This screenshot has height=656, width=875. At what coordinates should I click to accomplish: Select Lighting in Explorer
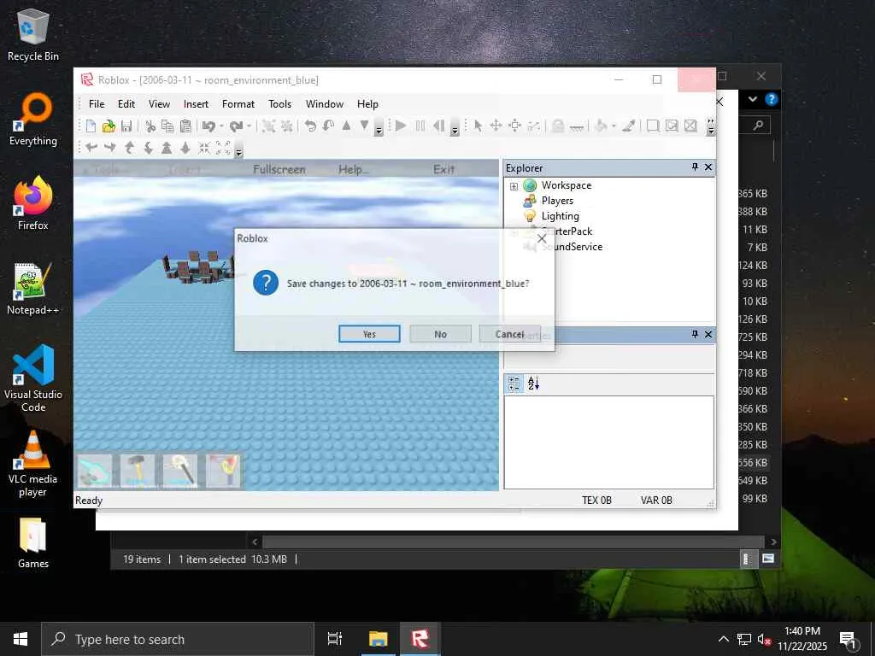coord(560,216)
